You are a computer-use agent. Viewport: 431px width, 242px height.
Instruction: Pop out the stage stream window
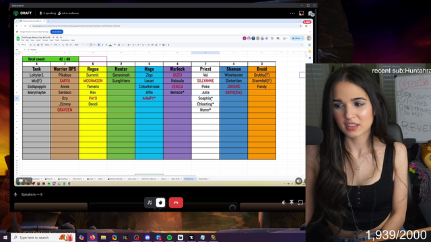(x=302, y=13)
